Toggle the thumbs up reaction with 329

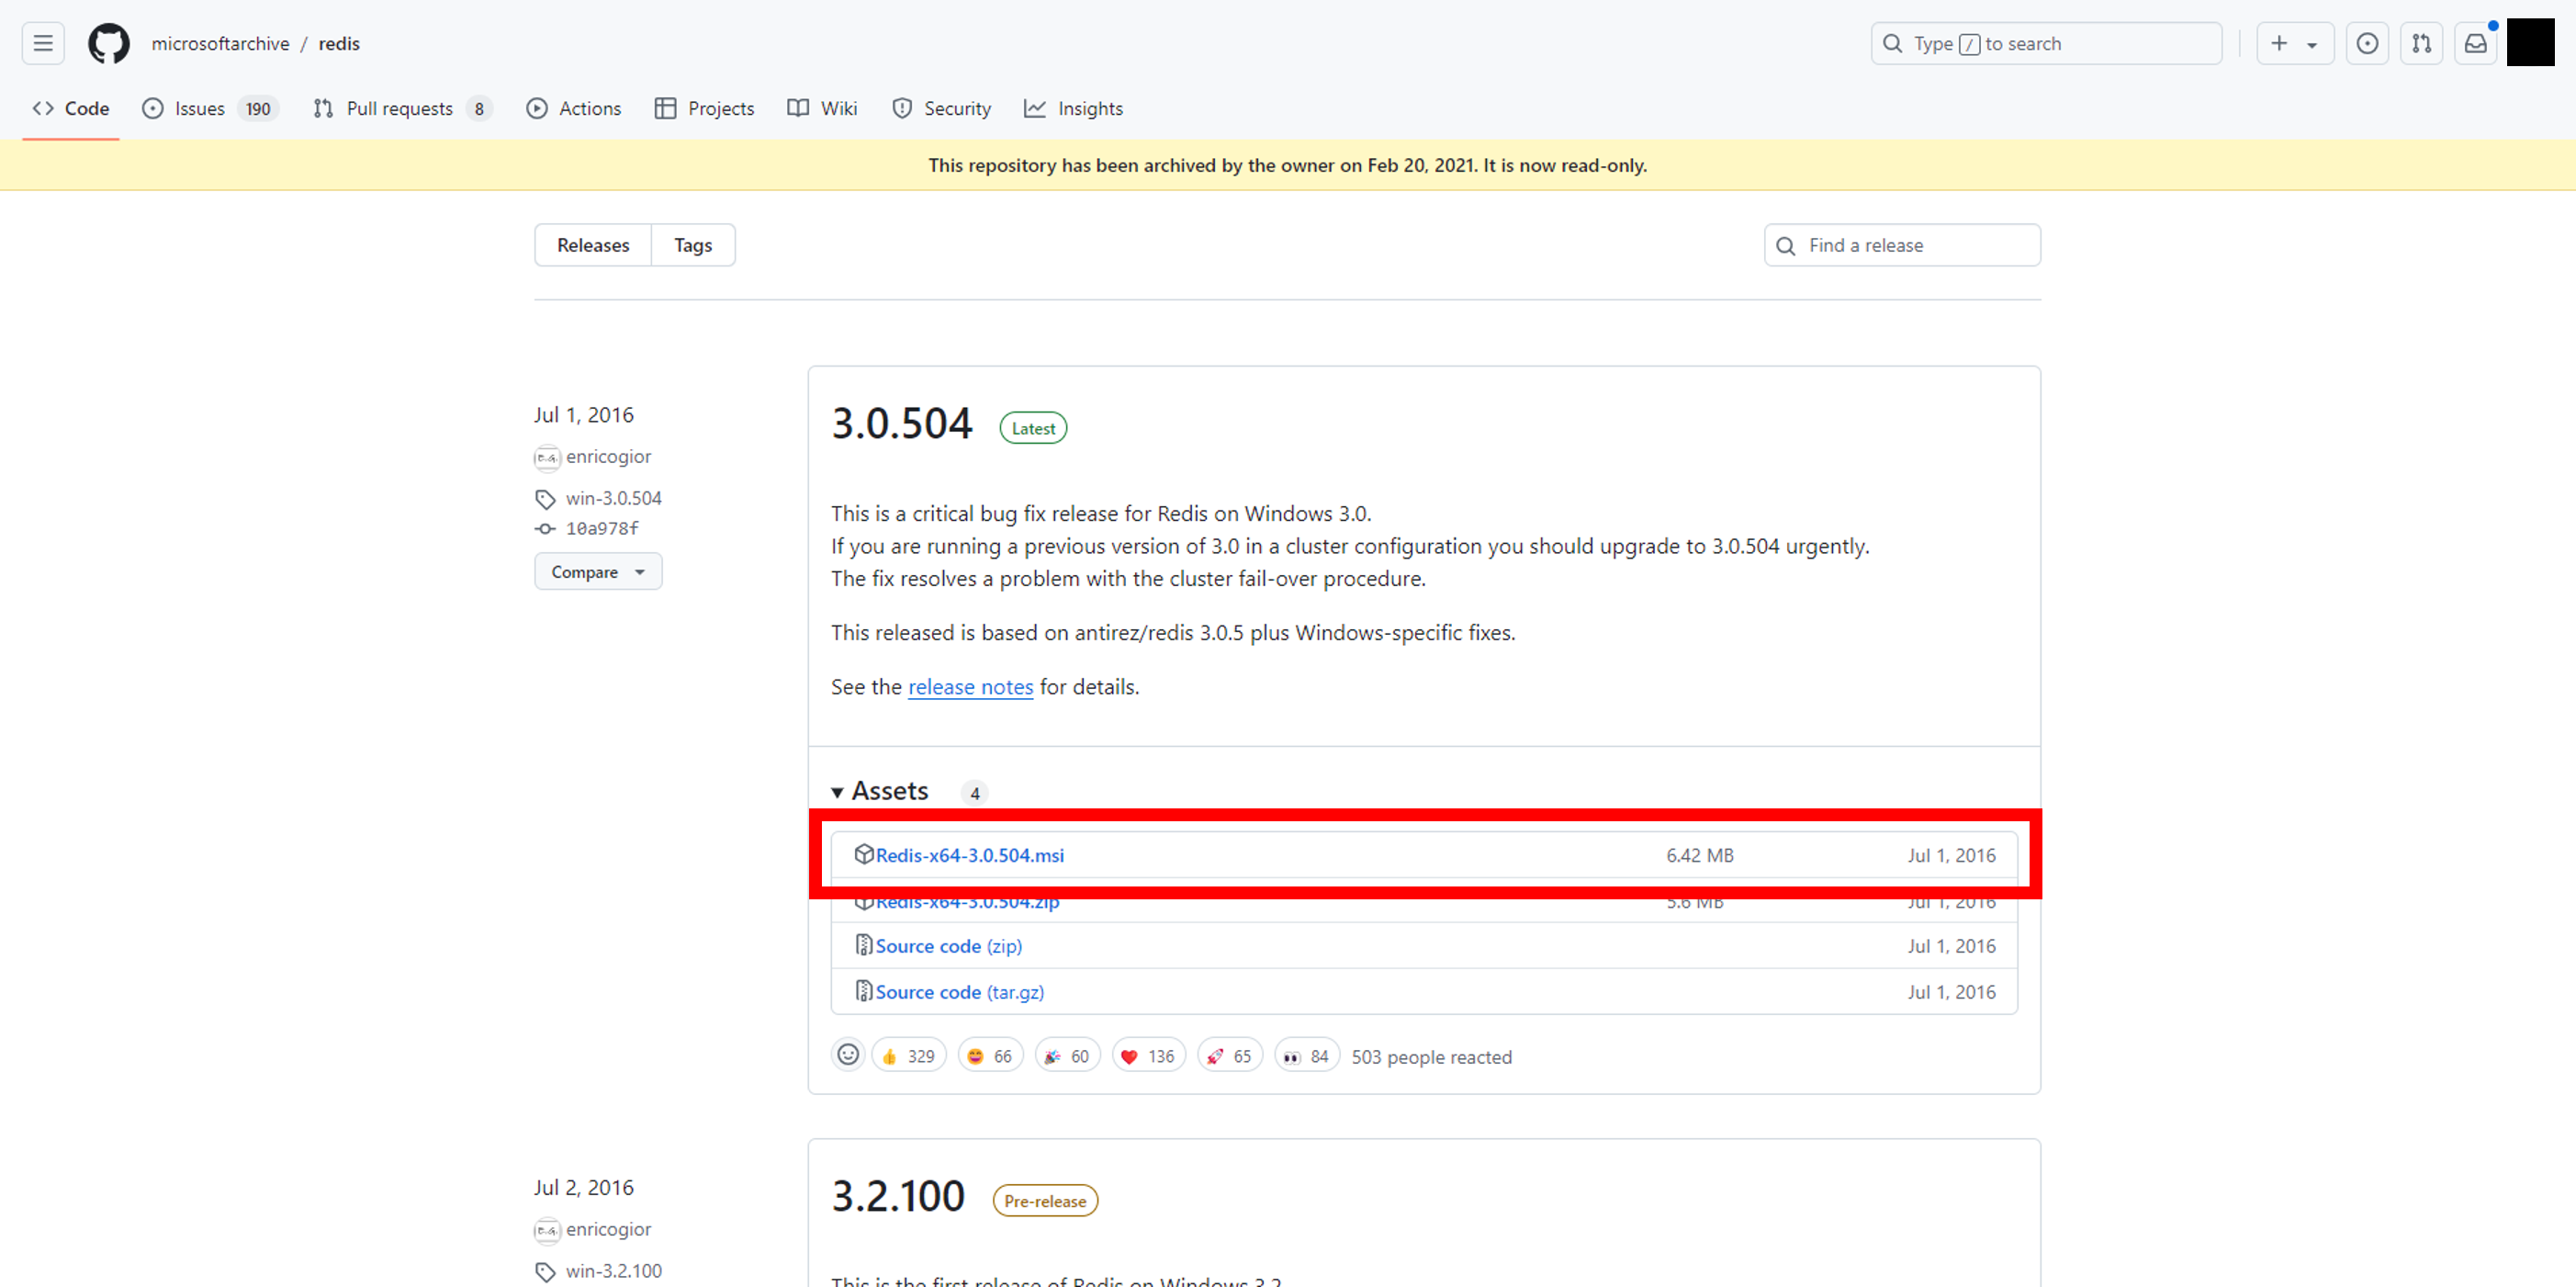(x=908, y=1056)
